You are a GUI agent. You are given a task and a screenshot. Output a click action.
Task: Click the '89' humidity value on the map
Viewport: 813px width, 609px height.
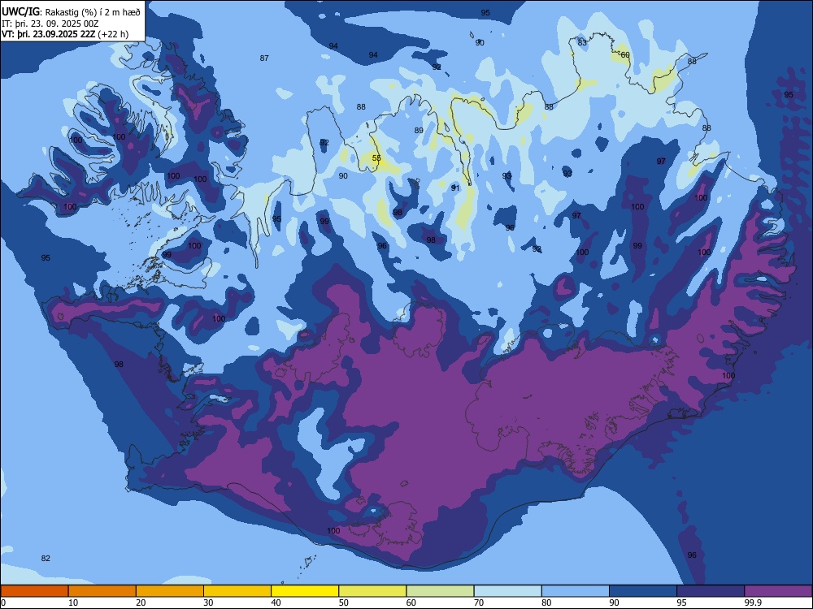(x=419, y=131)
